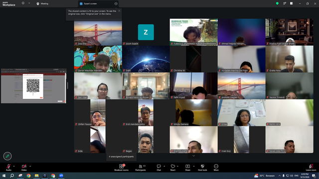Screen dimensions: 319x179
Task: Open the Participants list
Action: pos(141,168)
